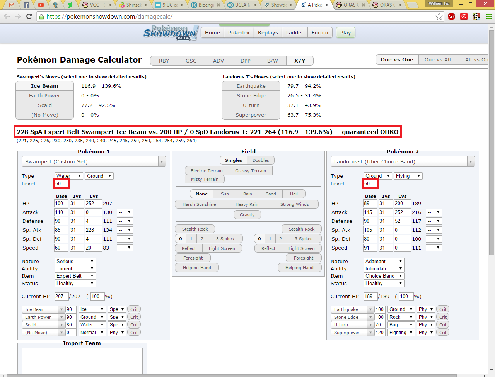The image size is (495, 377).
Task: Open the pinned Gmail tab
Action: [12, 5]
